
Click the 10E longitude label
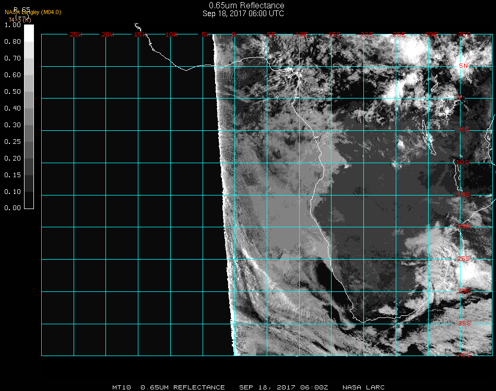[x=301, y=34]
